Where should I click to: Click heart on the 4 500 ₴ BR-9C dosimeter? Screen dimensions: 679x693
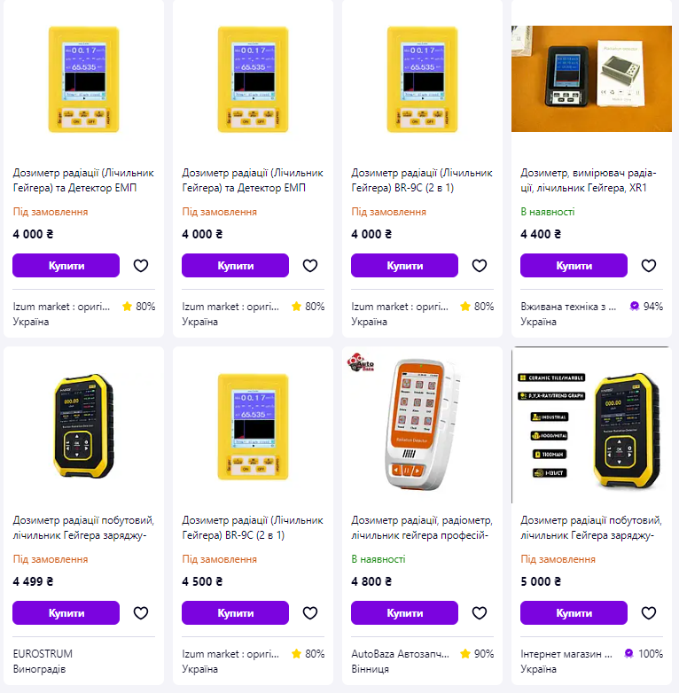point(309,612)
